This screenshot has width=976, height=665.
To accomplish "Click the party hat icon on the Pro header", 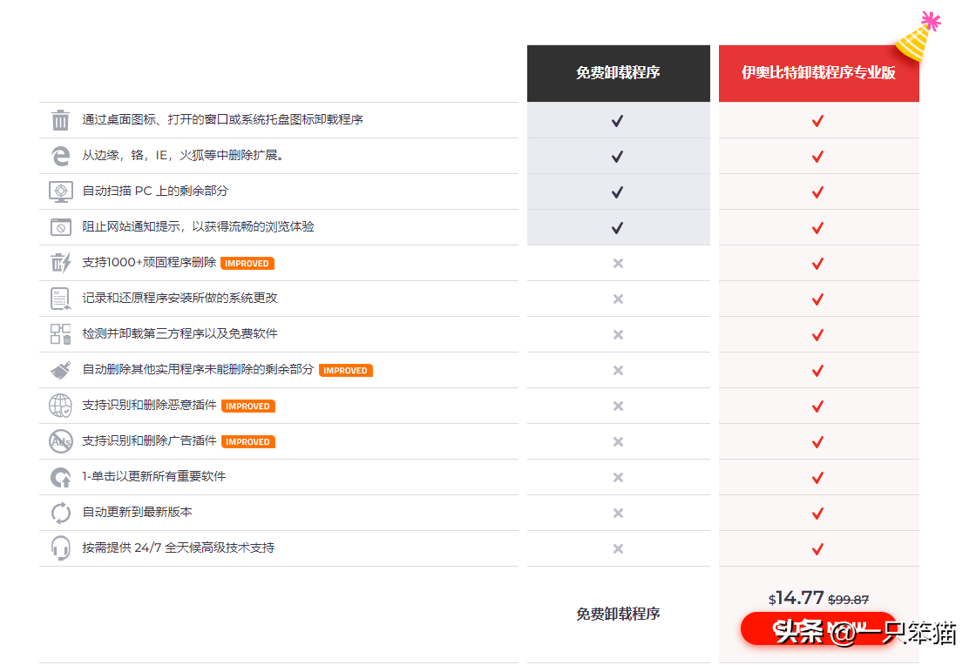I will pyautogui.click(x=917, y=36).
